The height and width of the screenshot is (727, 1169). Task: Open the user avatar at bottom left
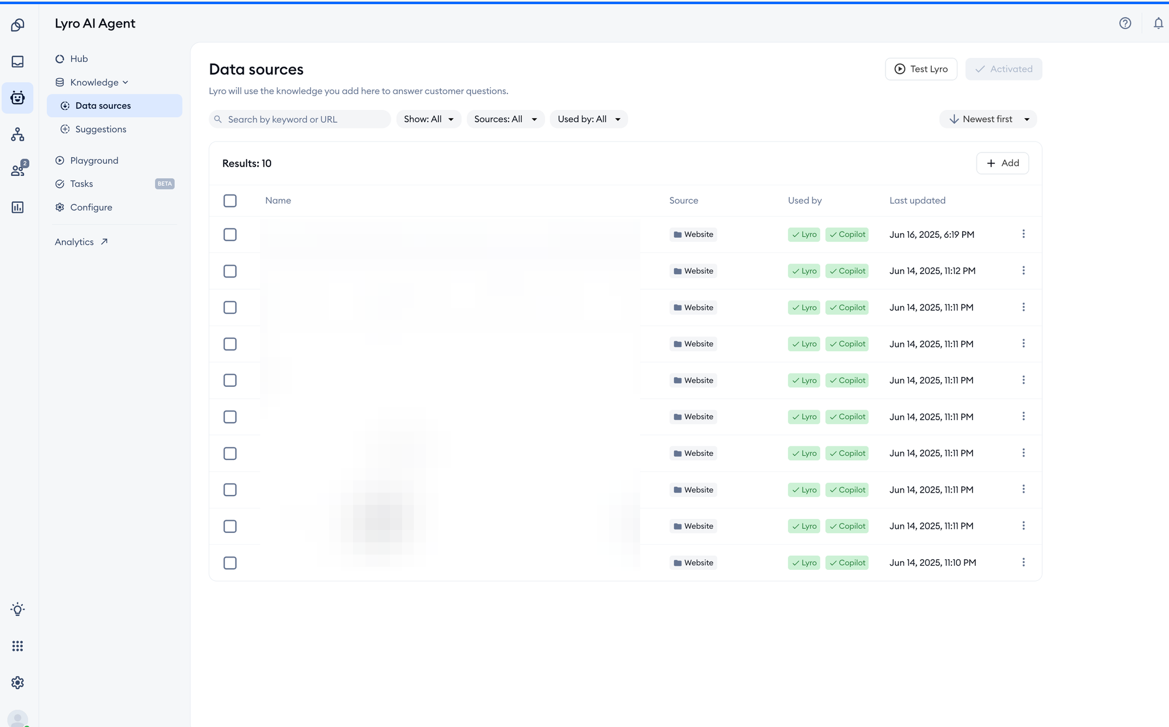click(x=18, y=719)
